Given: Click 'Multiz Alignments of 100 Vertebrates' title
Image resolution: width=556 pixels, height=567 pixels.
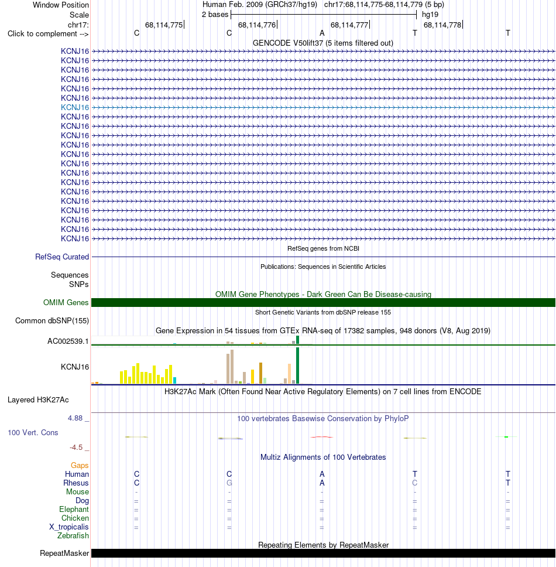Looking at the screenshot, I should [323, 457].
